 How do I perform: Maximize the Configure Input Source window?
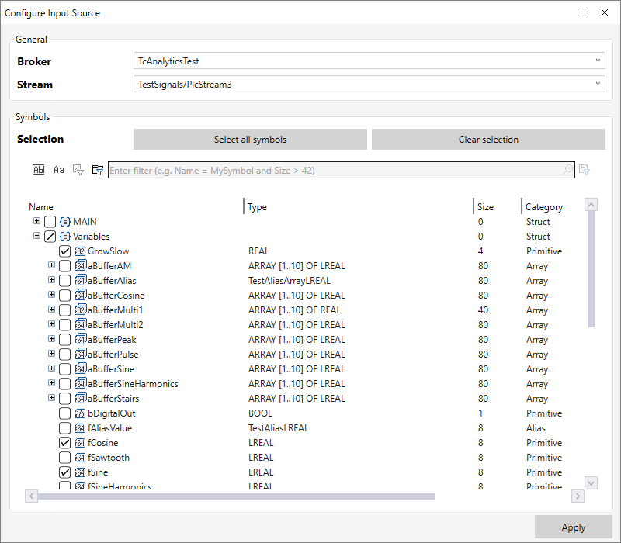581,12
